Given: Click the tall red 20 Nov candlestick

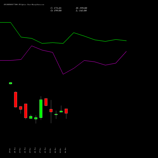Looking at the screenshot, I should (15, 100).
